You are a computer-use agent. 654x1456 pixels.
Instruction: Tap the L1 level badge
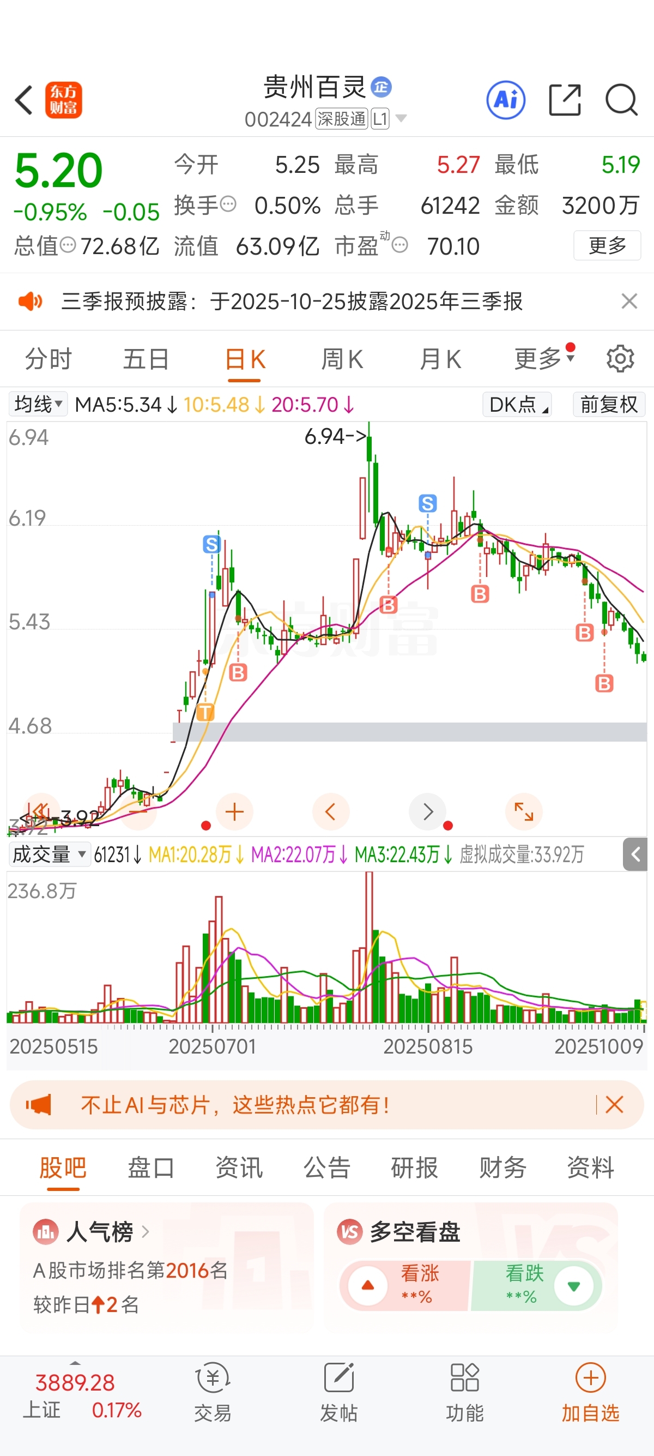380,119
